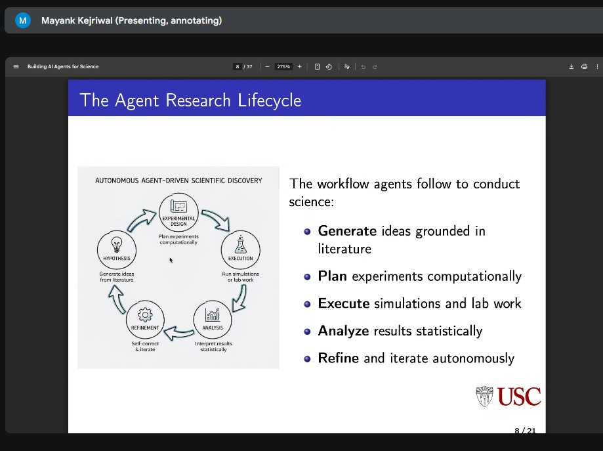Redo the annotation
Image resolution: width=603 pixels, height=451 pixels.
[375, 66]
